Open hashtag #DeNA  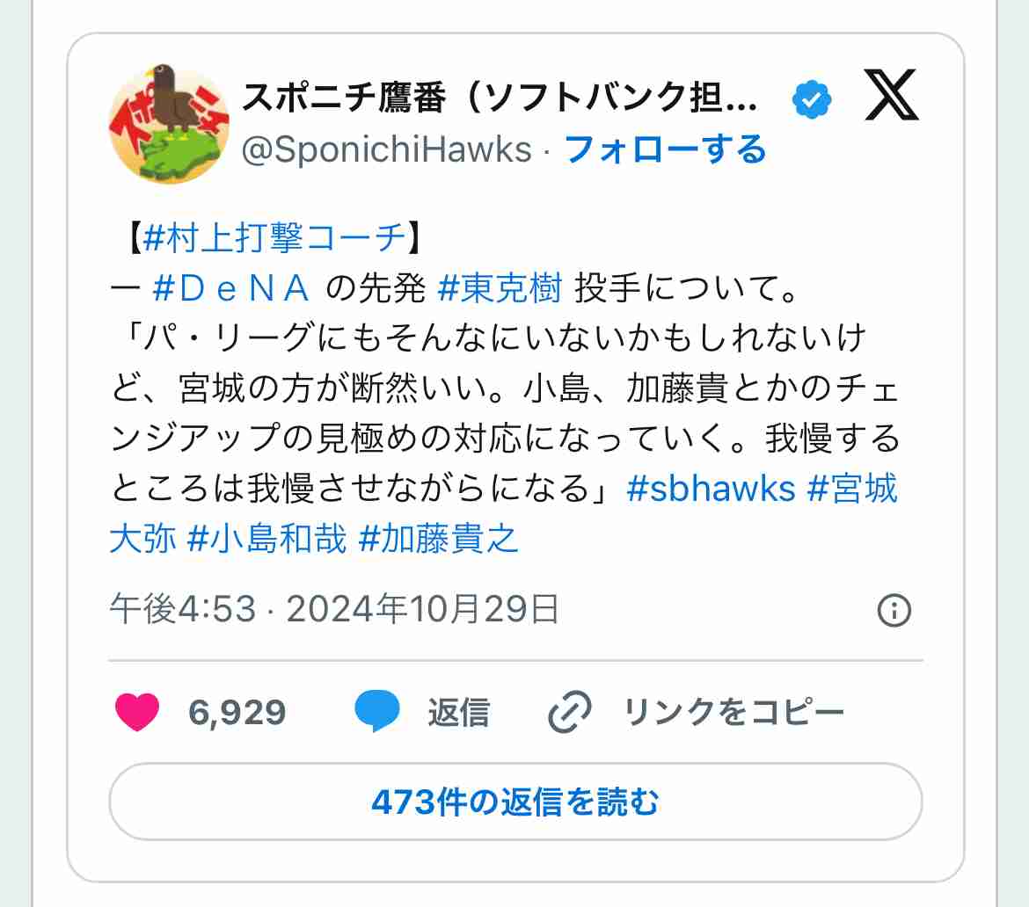[x=230, y=288]
